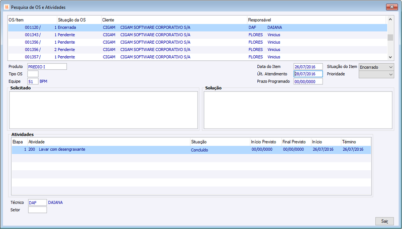Click inside the Solicitado text area

pos(104,110)
